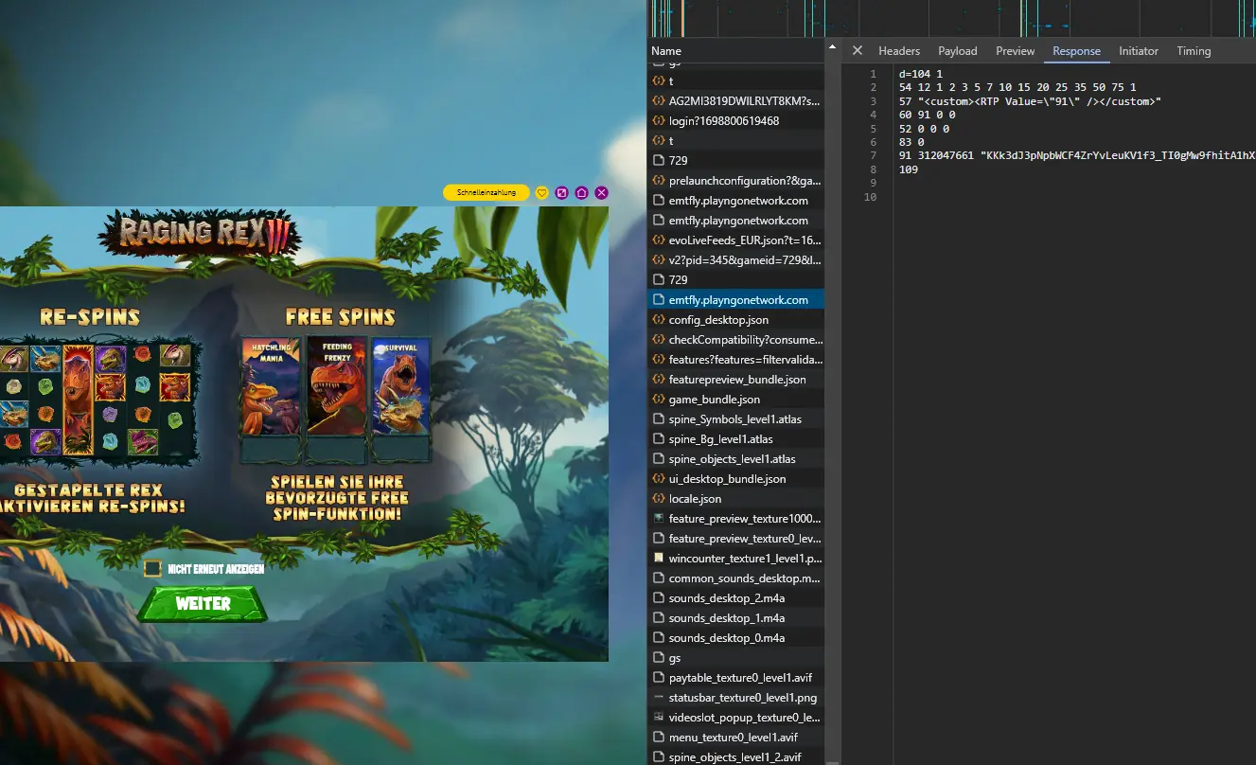Click the icon beside videoslot_popup_texture0

click(659, 717)
